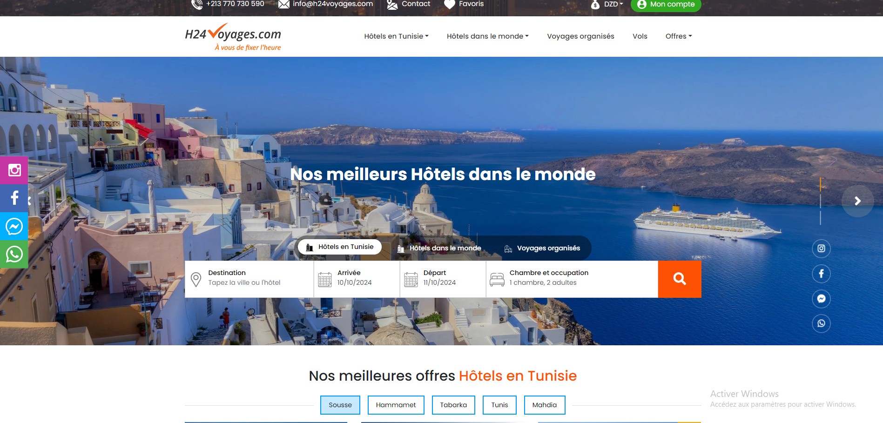Click the orange magnifier search button
The height and width of the screenshot is (423, 883).
tap(680, 279)
